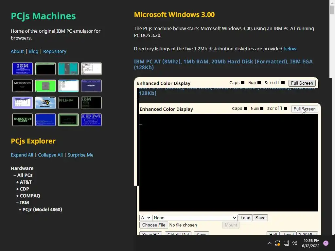Click the Reset button
The image size is (335, 251).
(288, 234)
